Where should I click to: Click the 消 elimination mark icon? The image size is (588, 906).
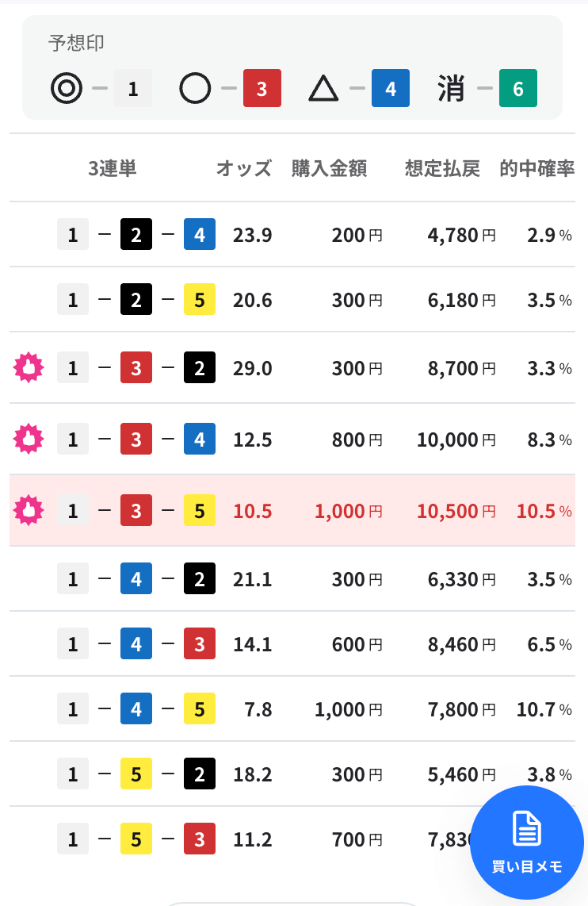tap(451, 88)
